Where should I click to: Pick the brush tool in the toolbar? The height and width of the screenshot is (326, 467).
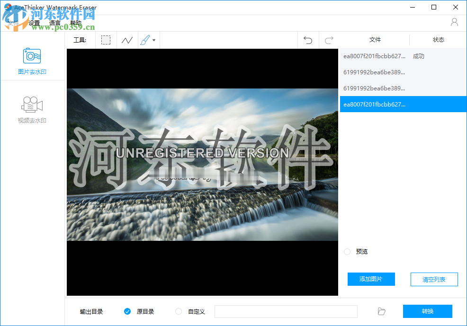[x=145, y=40]
